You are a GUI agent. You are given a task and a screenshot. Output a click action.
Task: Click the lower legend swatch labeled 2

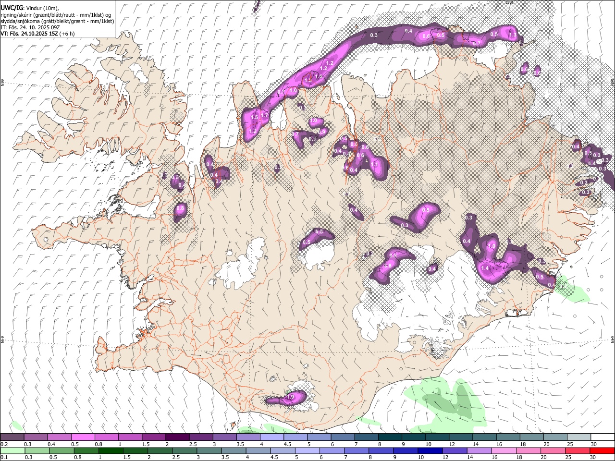point(160,451)
